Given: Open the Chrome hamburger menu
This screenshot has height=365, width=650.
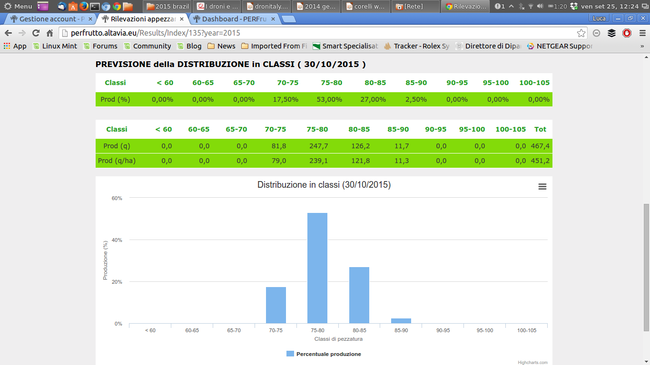Looking at the screenshot, I should click(642, 33).
